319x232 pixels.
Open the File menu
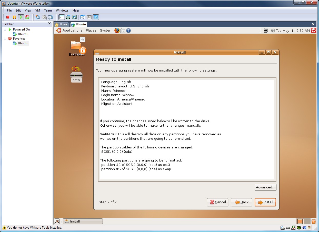click(x=9, y=11)
